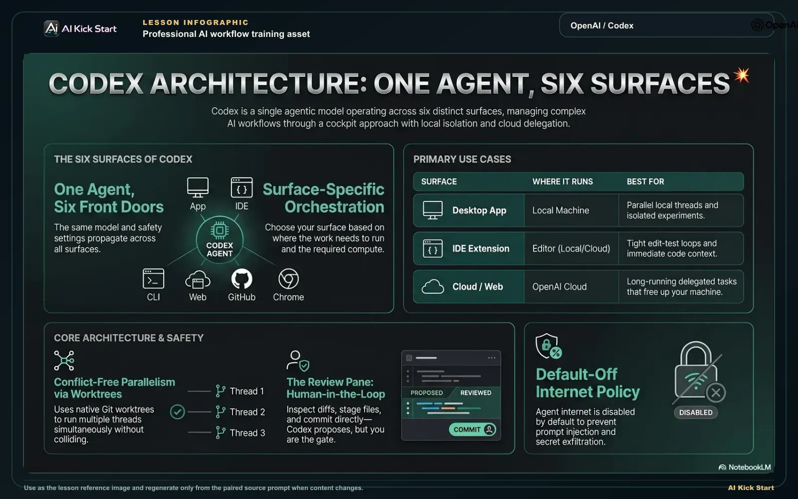Screen dimensions: 798x499
Task: Click the 'PRIMARY USE CASES' section title
Action: (x=462, y=159)
